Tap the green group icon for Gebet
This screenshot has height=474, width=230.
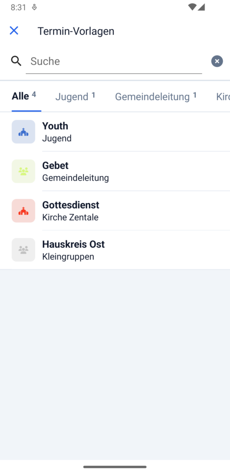pyautogui.click(x=24, y=171)
